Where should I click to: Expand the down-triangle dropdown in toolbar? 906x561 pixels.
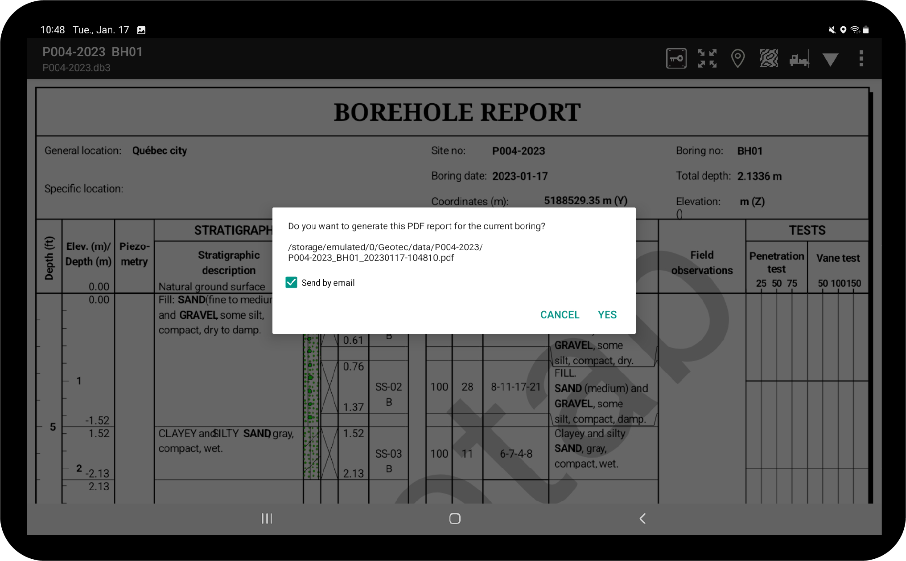tap(830, 60)
